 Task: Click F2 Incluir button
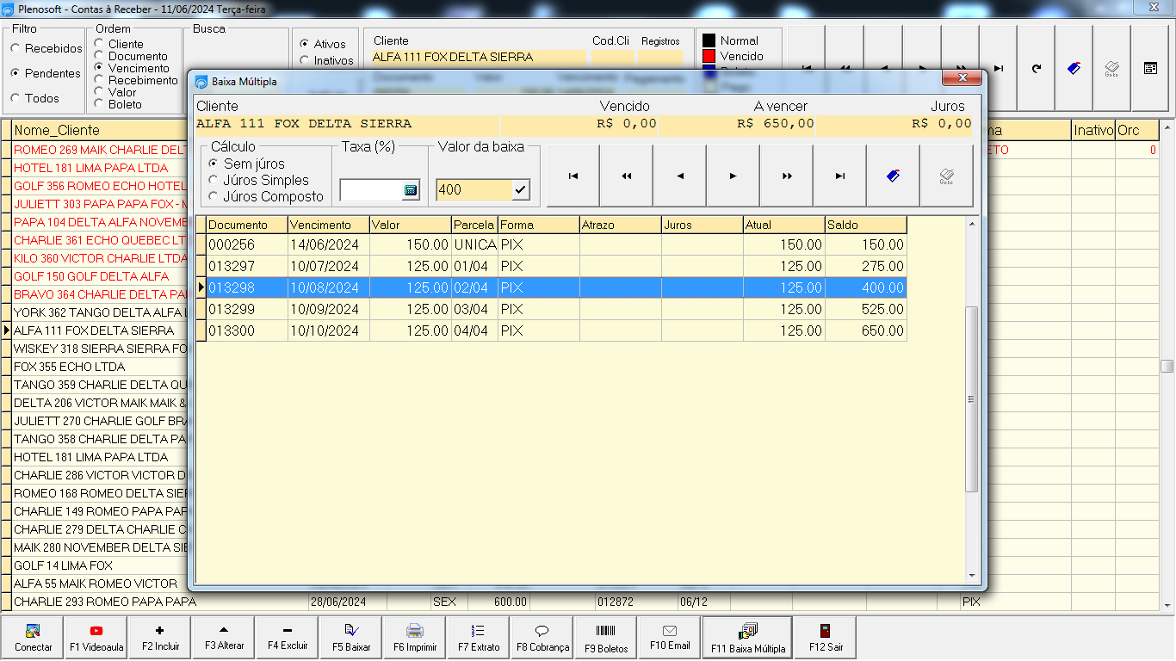tap(160, 638)
